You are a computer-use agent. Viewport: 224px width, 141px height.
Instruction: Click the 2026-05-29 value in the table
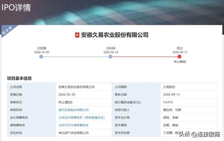click(x=67, y=95)
